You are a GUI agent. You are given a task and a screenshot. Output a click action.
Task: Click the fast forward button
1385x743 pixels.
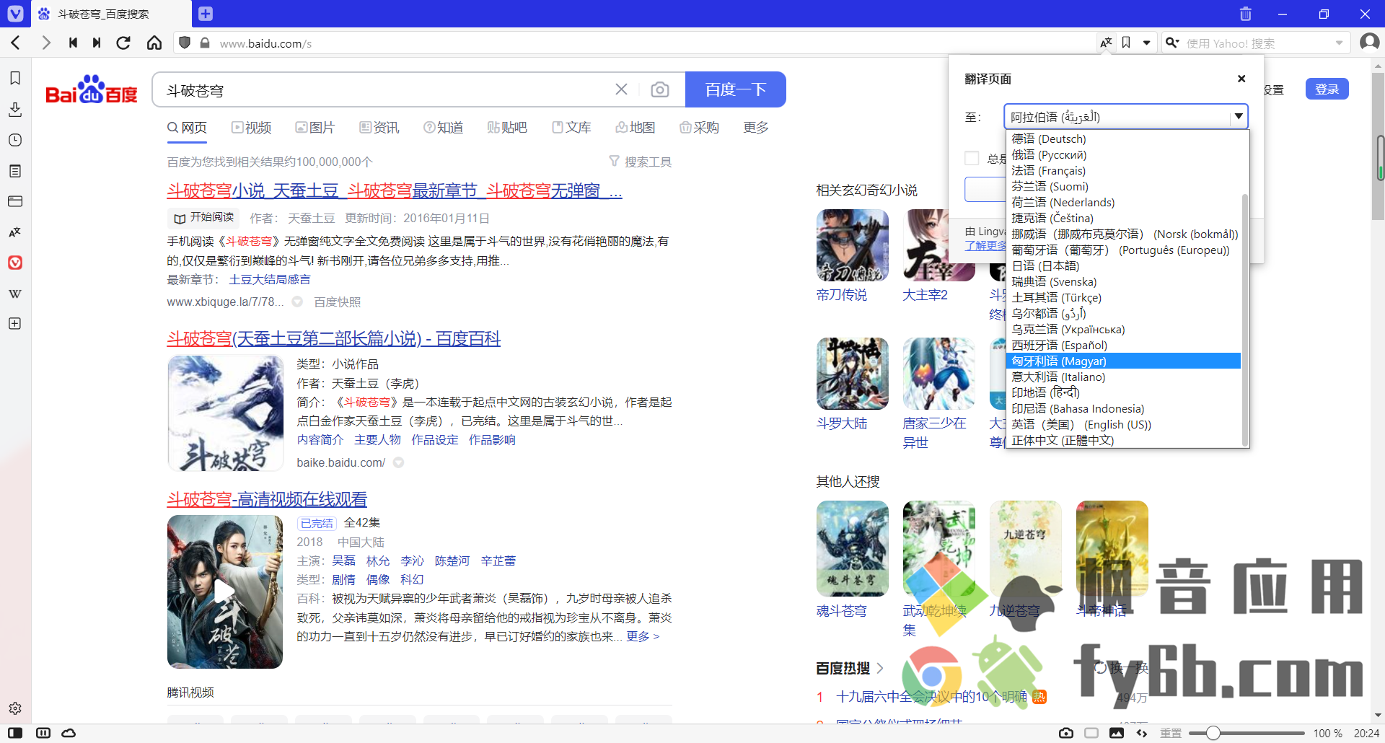point(97,43)
